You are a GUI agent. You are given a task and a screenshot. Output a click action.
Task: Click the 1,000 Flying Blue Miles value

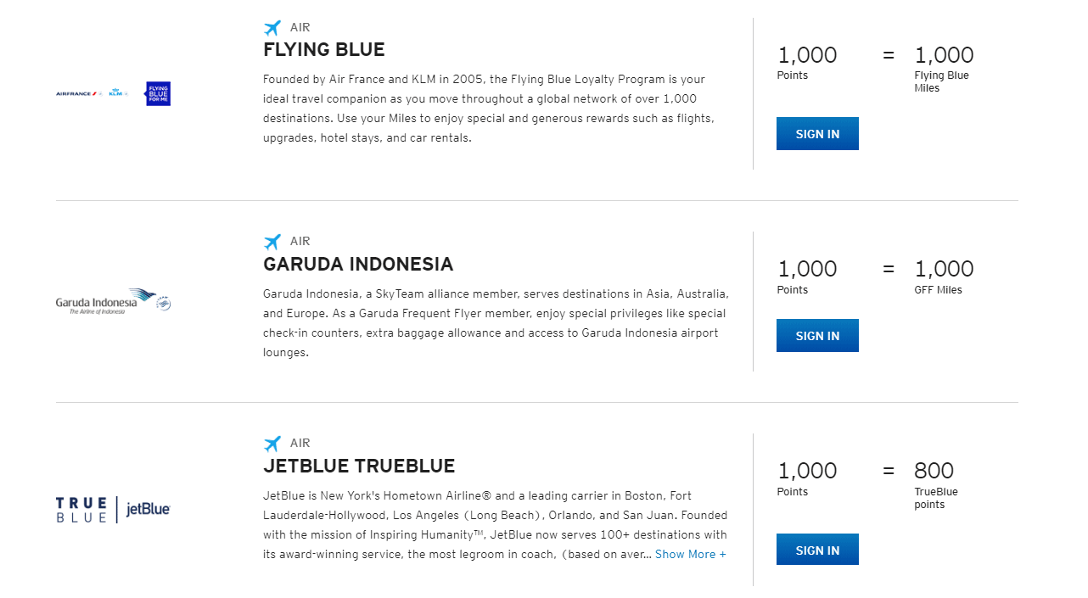[944, 56]
